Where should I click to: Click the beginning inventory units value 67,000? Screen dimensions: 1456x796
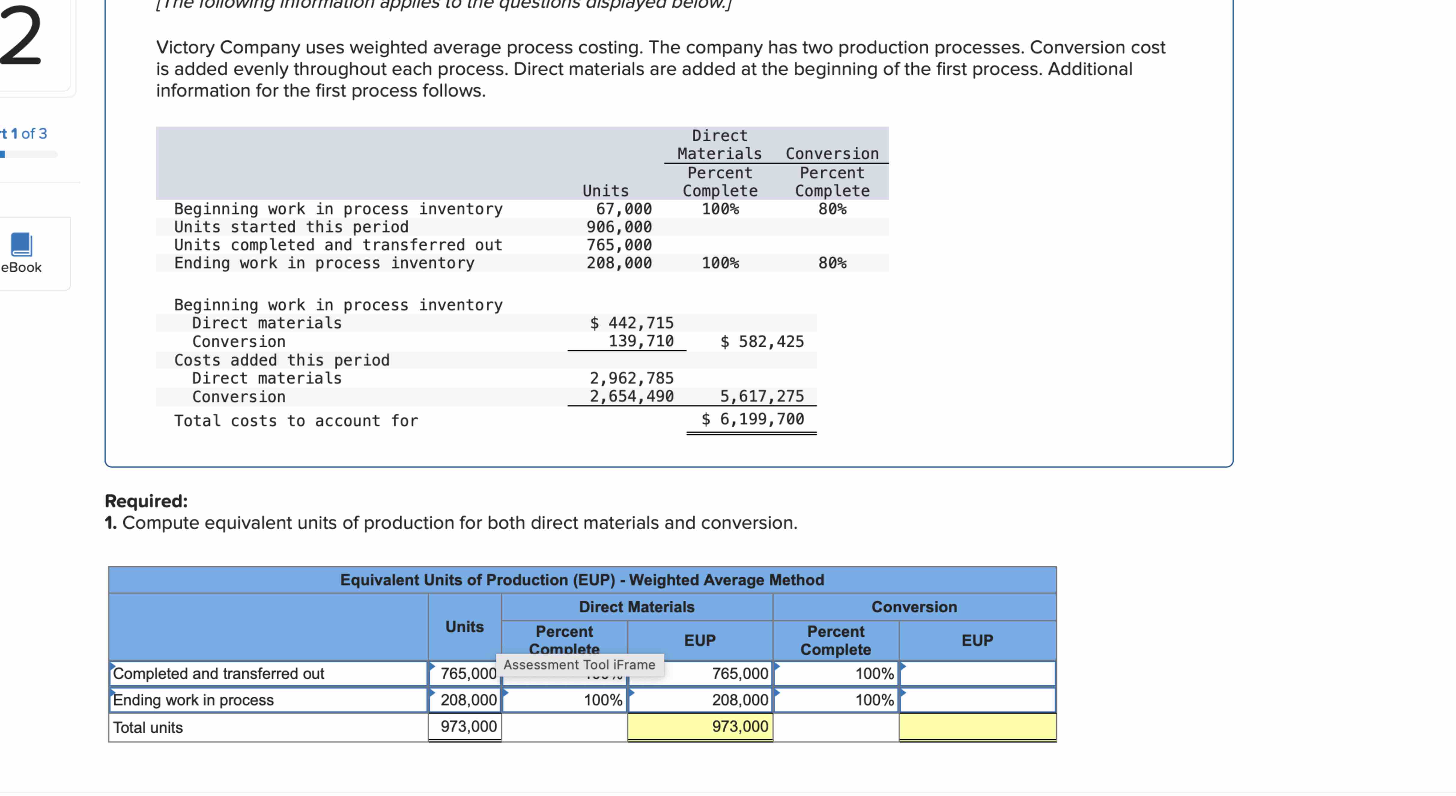pos(624,209)
